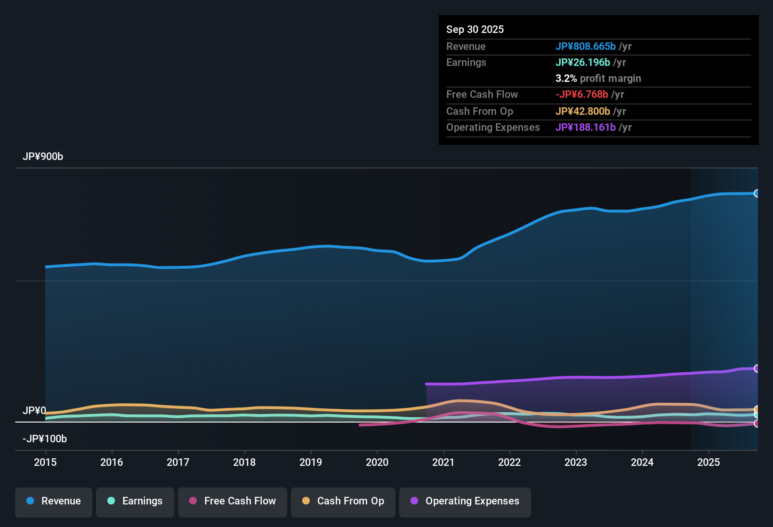Click the Operating Expenses endpoint marker
Image resolution: width=773 pixels, height=527 pixels.
pyautogui.click(x=757, y=368)
